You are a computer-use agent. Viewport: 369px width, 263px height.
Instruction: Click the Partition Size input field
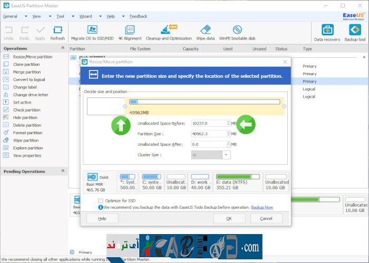(210, 134)
